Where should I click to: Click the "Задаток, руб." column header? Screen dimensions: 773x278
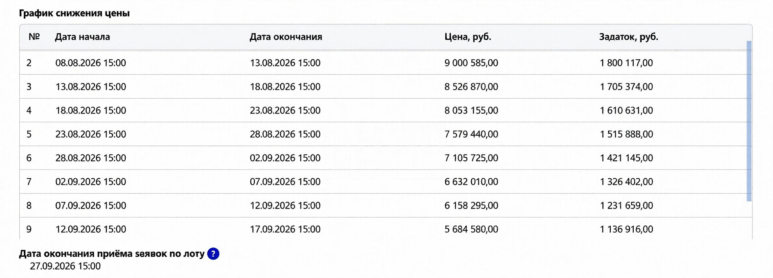(x=628, y=37)
